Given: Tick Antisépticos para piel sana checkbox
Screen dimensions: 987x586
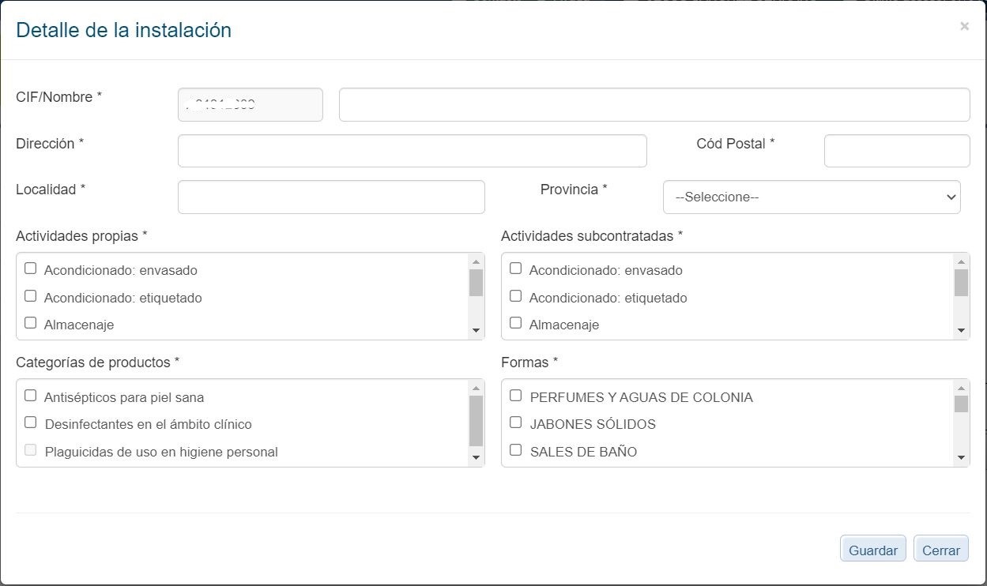Looking at the screenshot, I should pyautogui.click(x=30, y=396).
